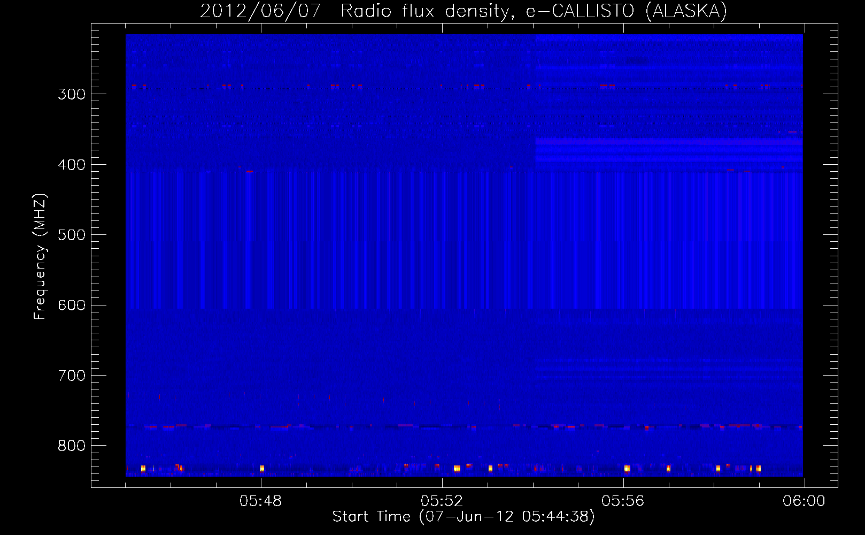This screenshot has width=865, height=535.
Task: Click the 'Start Time (07-Jun-12 05:44:38)' label
Action: [464, 517]
